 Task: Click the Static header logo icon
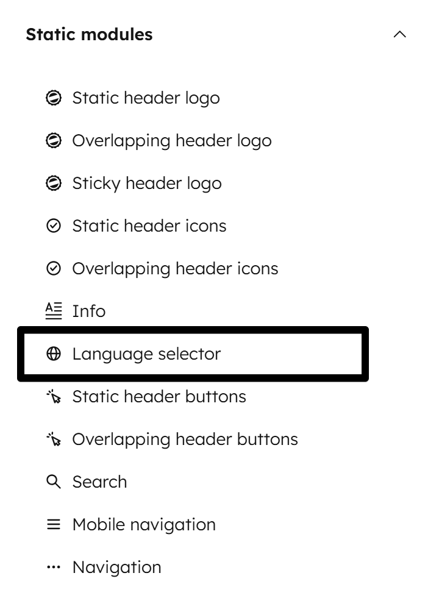[x=55, y=97]
